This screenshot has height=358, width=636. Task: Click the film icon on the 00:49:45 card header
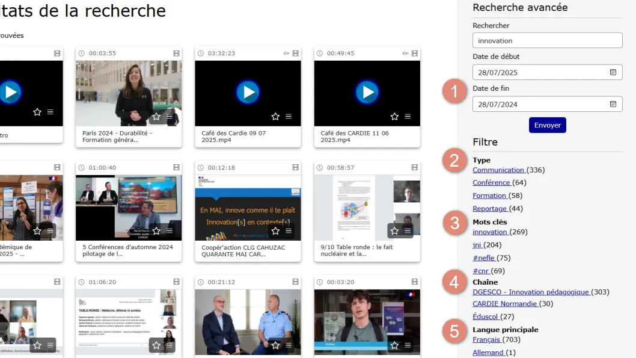point(415,53)
